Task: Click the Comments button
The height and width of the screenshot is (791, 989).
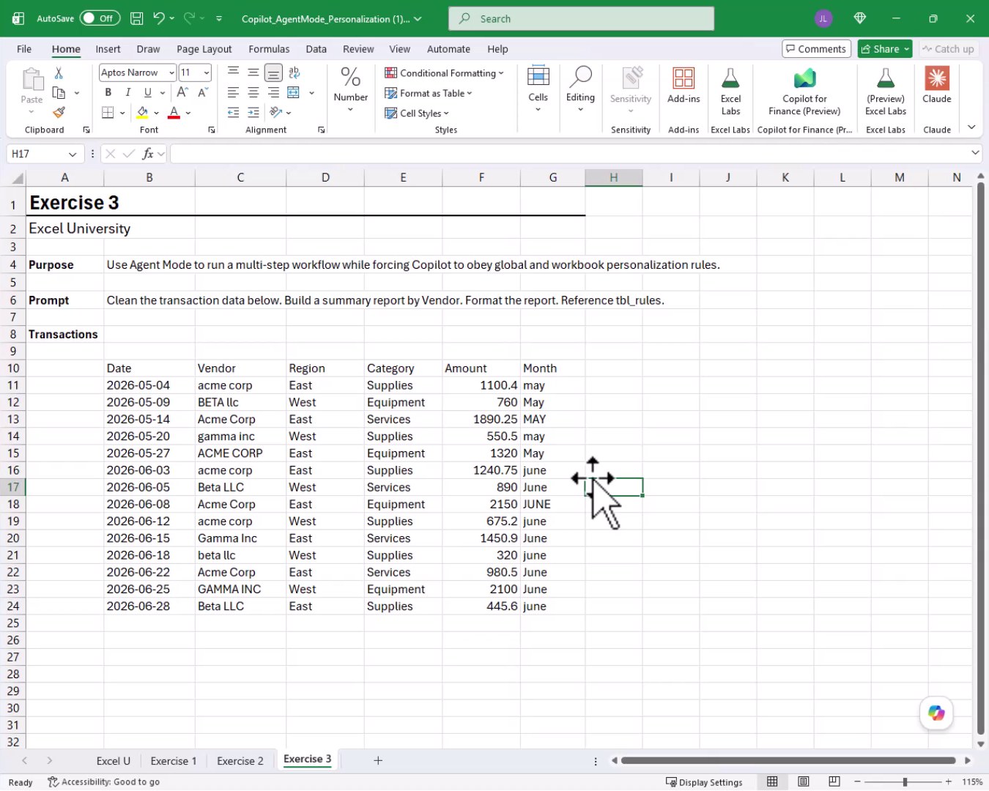Action: click(x=816, y=49)
